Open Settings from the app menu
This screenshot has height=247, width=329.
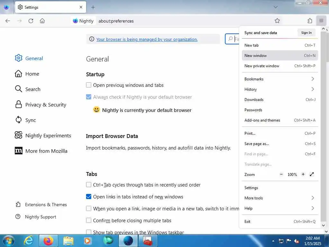click(x=280, y=188)
